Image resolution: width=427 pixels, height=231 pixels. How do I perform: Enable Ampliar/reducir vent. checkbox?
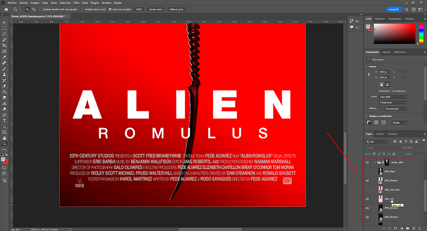coord(82,9)
